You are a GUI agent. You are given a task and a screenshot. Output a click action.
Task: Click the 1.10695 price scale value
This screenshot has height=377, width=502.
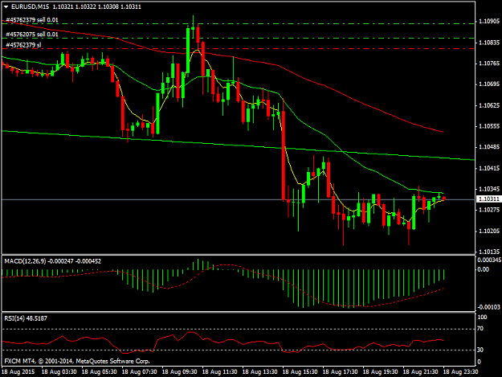[489, 84]
